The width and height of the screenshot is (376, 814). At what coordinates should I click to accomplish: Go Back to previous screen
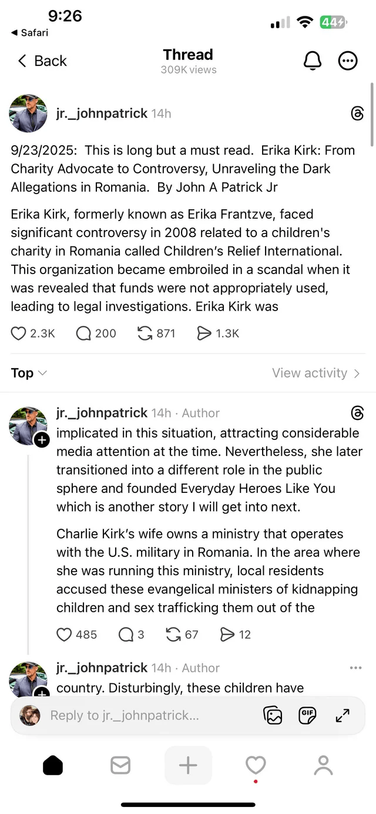pyautogui.click(x=42, y=61)
